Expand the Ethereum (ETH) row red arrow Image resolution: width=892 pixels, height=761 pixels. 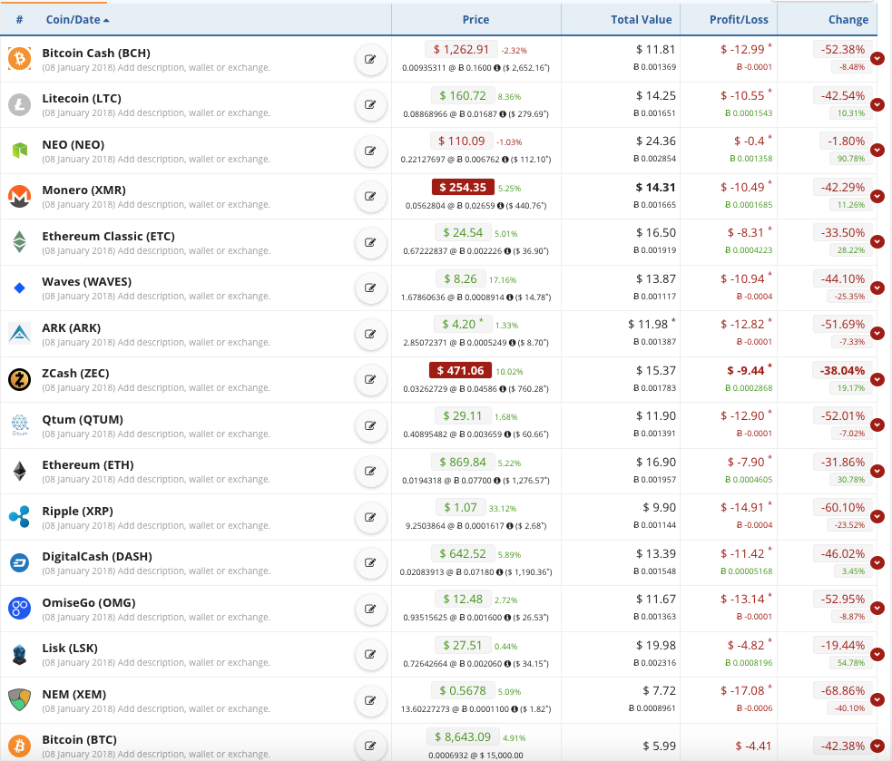coord(877,471)
